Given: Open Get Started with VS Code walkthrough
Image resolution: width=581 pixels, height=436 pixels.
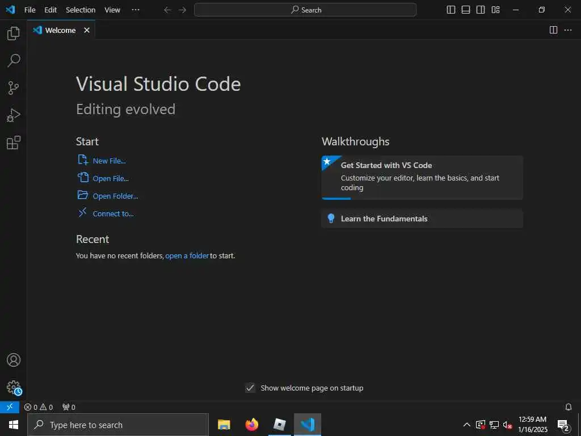Looking at the screenshot, I should click(422, 178).
